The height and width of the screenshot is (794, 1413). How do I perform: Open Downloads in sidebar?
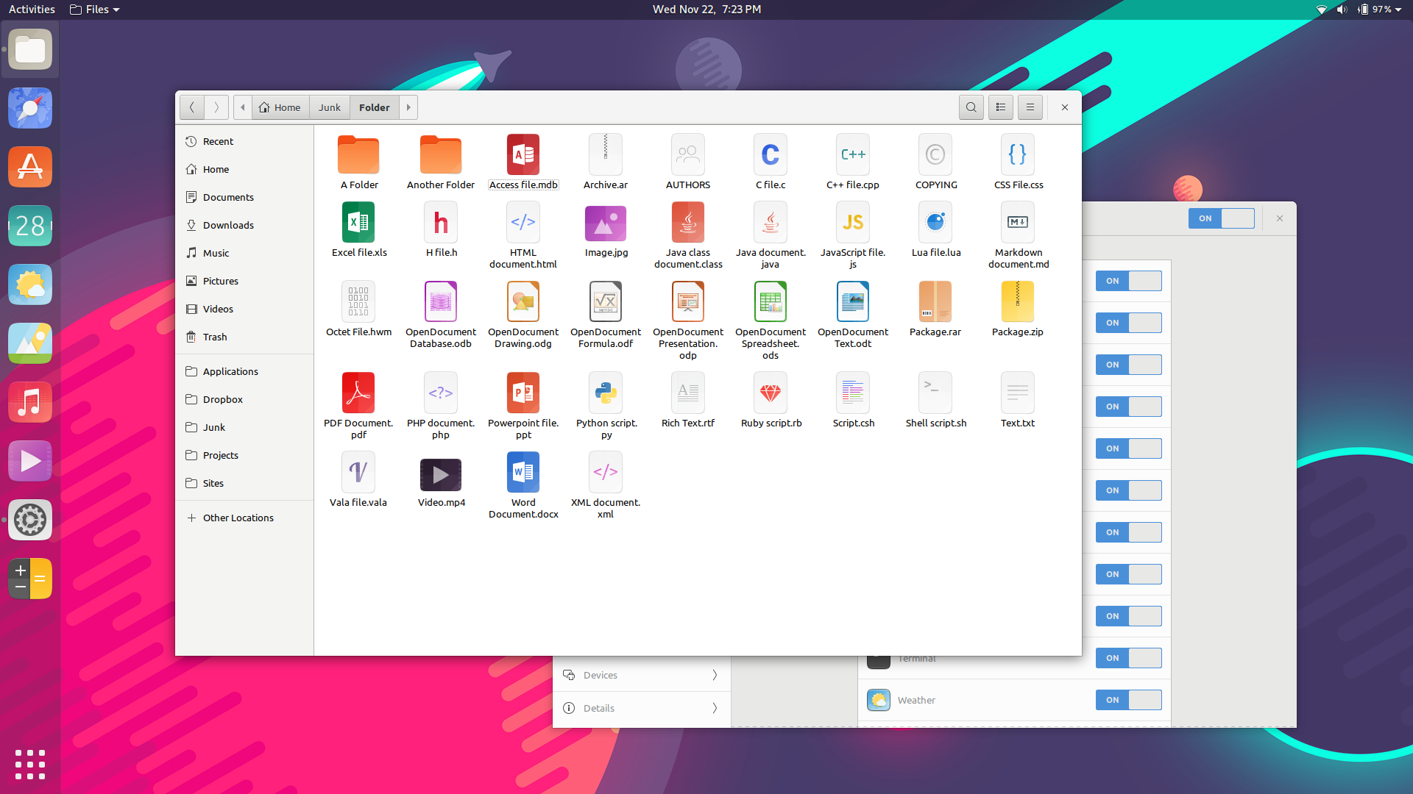244,225
